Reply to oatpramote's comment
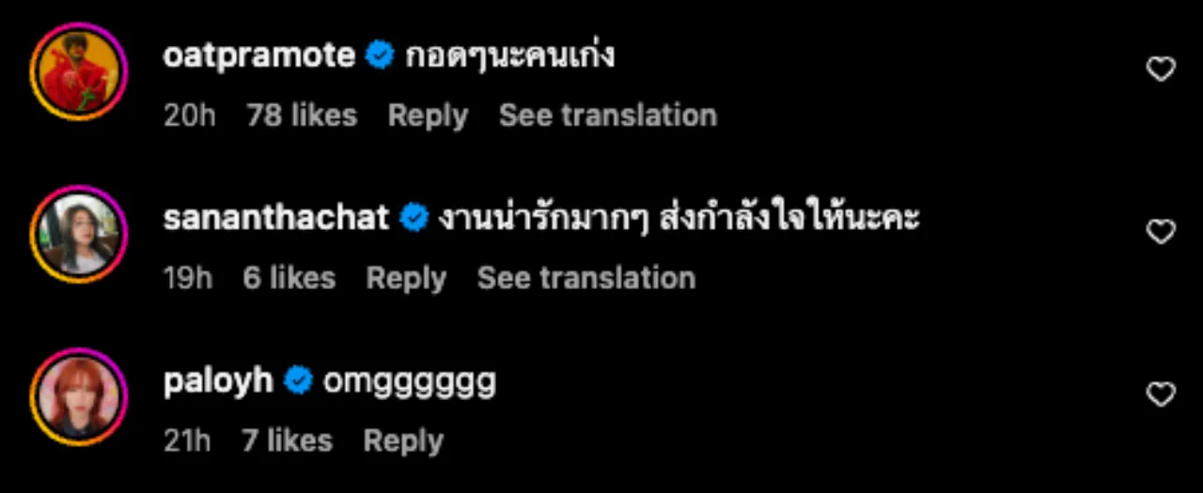 pyautogui.click(x=428, y=116)
